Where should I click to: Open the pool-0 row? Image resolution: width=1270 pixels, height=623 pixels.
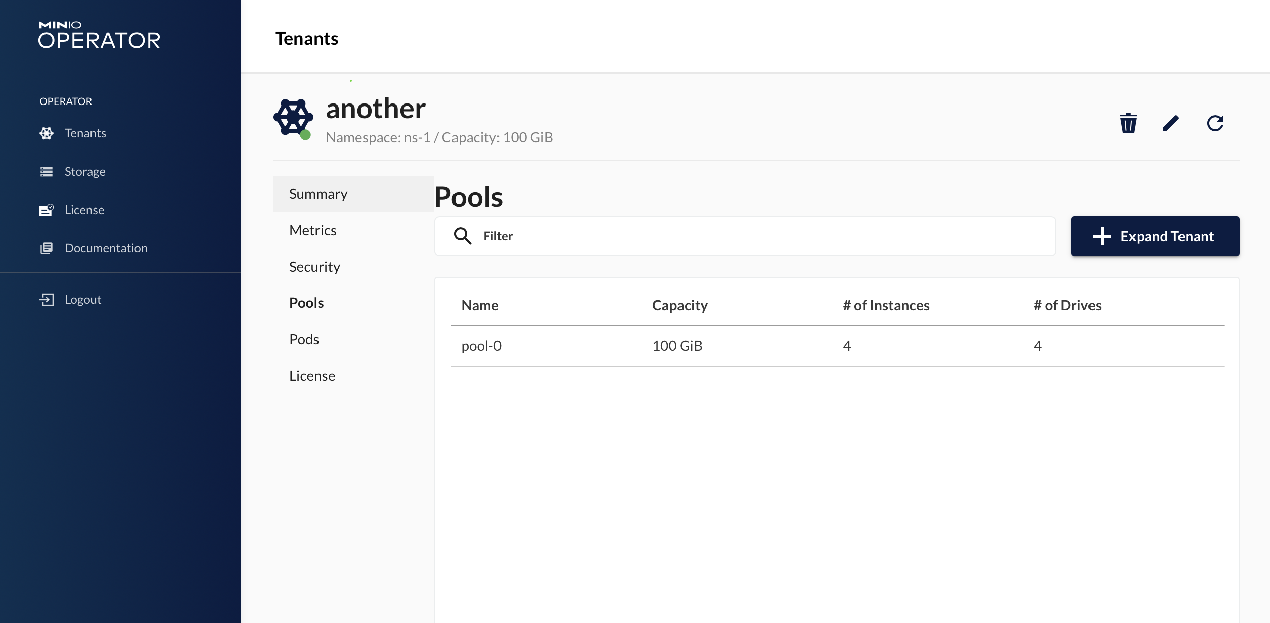point(838,346)
